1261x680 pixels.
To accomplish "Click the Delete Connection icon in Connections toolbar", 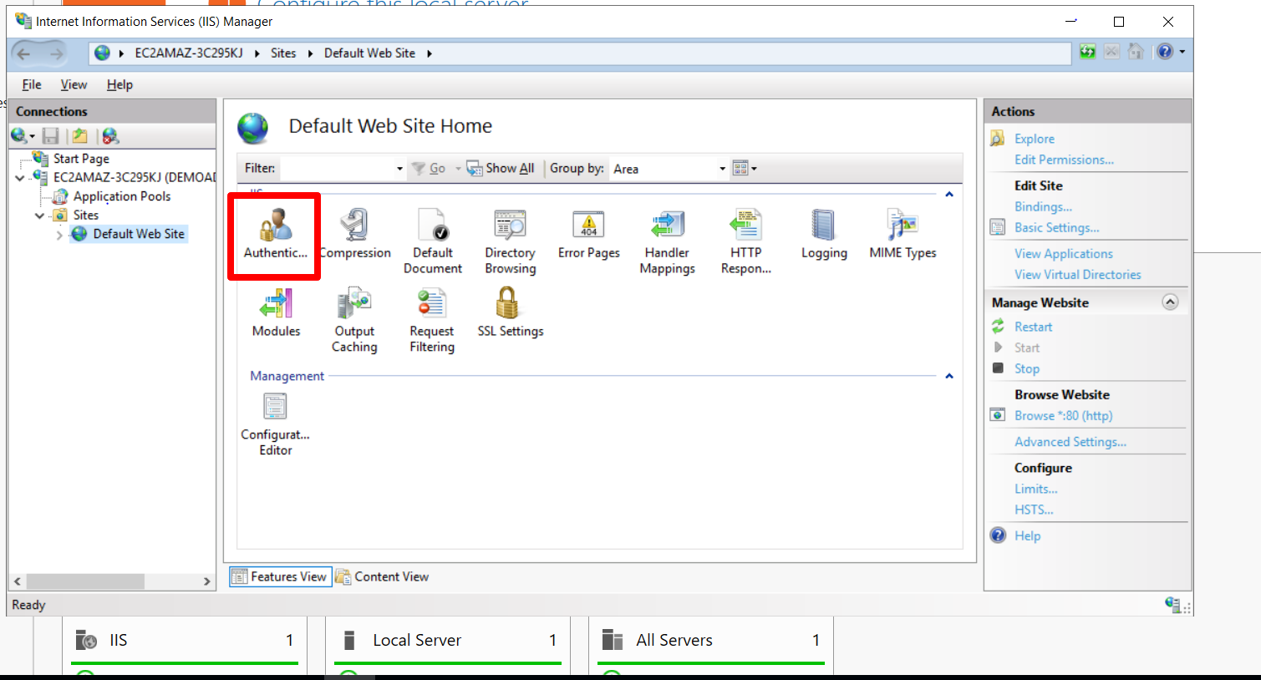I will click(x=110, y=136).
